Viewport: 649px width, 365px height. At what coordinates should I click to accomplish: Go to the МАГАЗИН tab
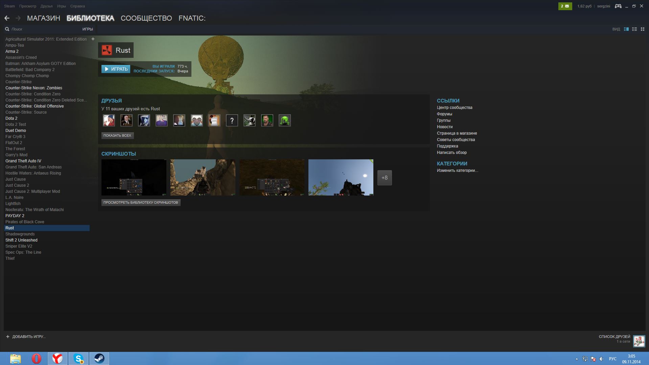pos(44,18)
